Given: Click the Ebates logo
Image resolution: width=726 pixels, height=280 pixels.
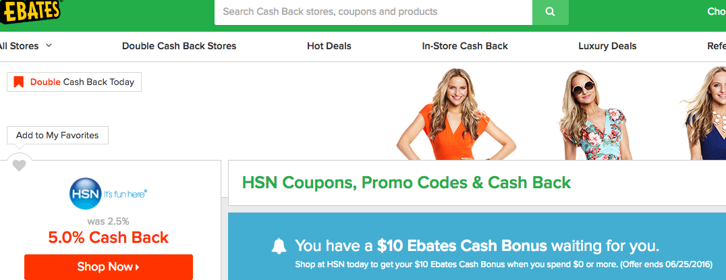Looking at the screenshot, I should (30, 11).
